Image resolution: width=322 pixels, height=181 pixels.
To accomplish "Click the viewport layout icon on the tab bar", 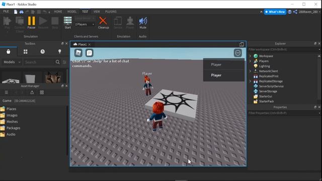I will pyautogui.click(x=242, y=44).
